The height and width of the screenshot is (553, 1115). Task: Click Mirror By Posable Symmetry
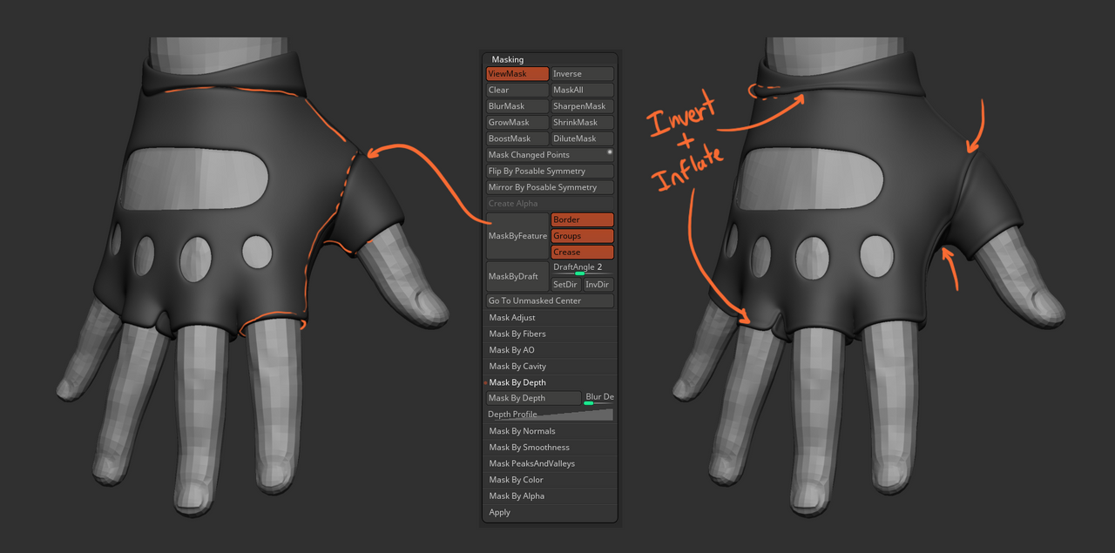click(550, 187)
